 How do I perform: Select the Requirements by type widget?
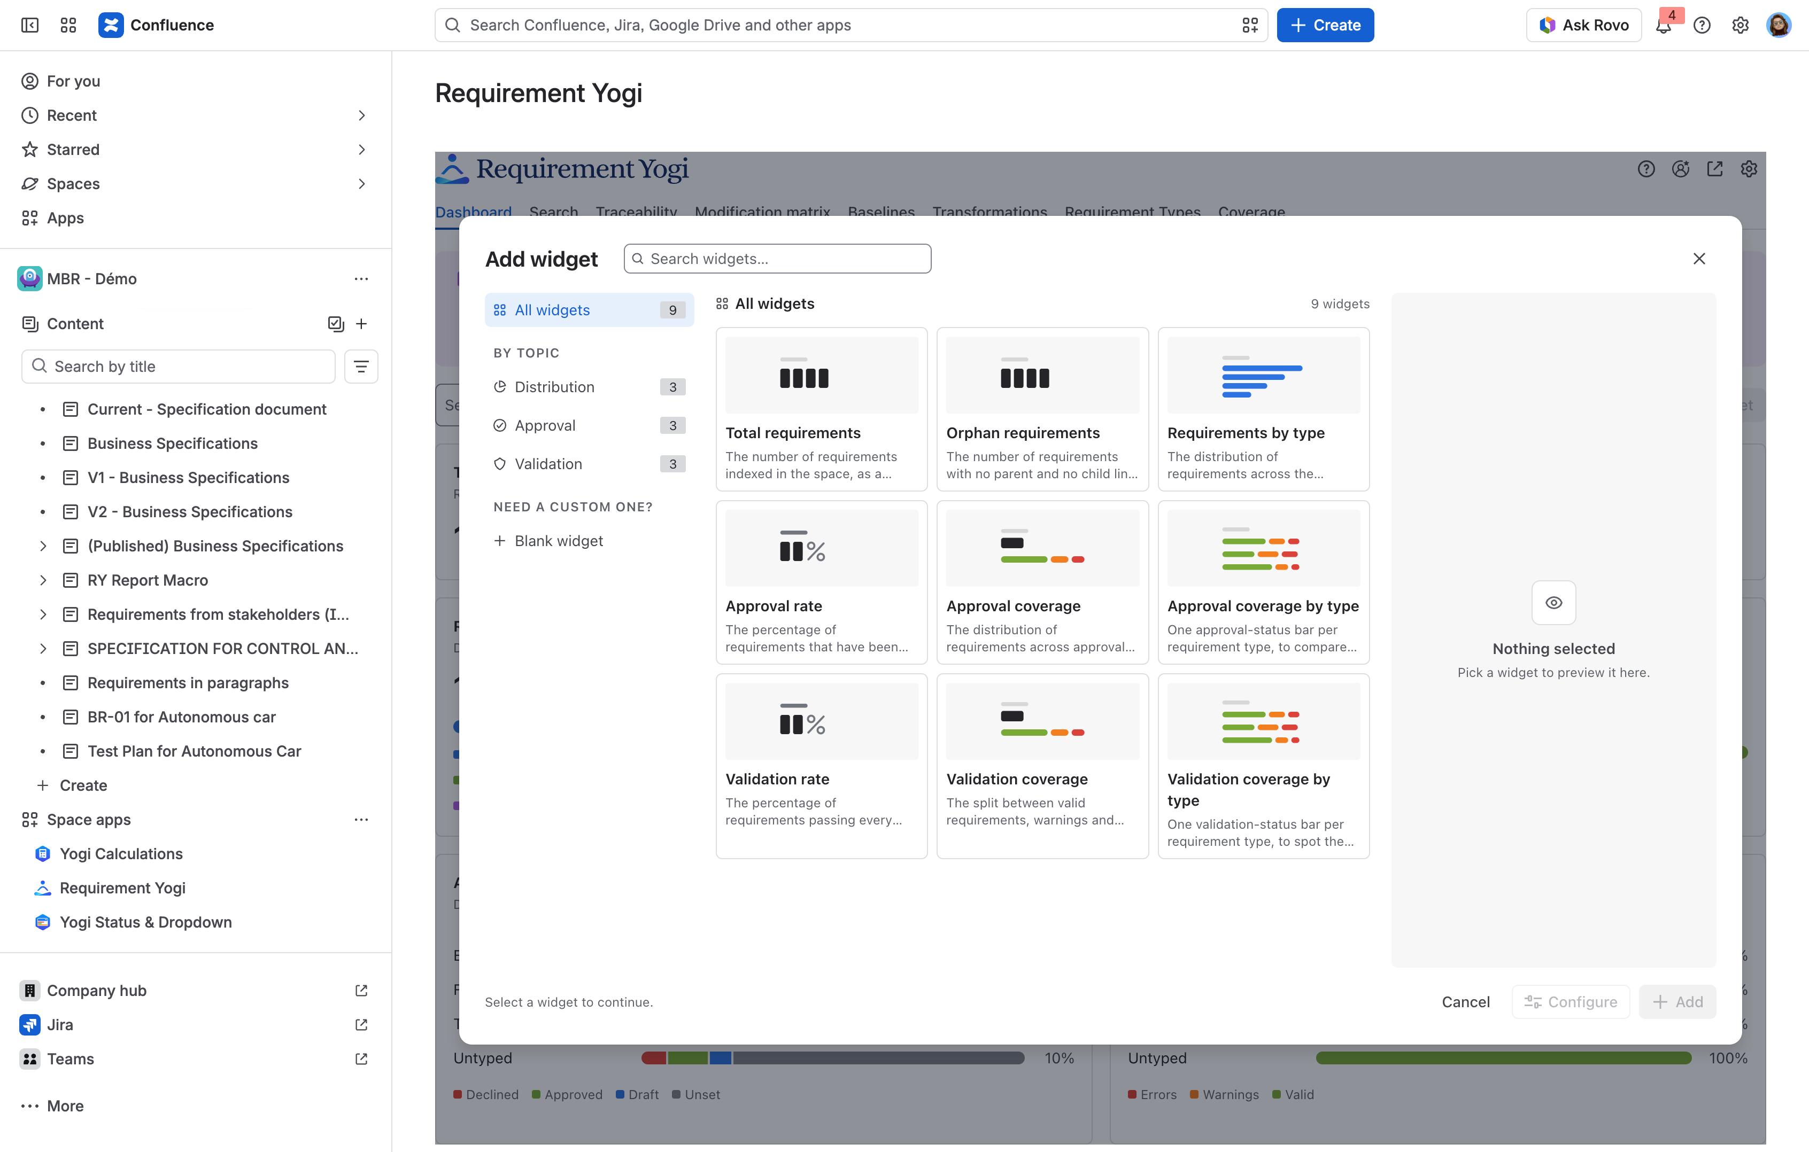(1264, 409)
